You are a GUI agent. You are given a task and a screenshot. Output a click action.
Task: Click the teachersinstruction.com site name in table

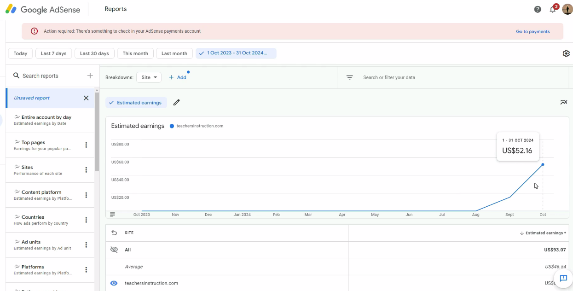tap(151, 283)
